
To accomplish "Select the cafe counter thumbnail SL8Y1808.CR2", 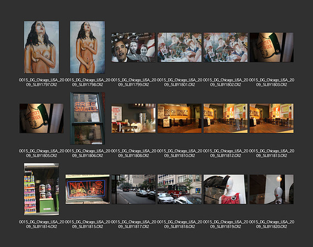I will coord(133,119).
